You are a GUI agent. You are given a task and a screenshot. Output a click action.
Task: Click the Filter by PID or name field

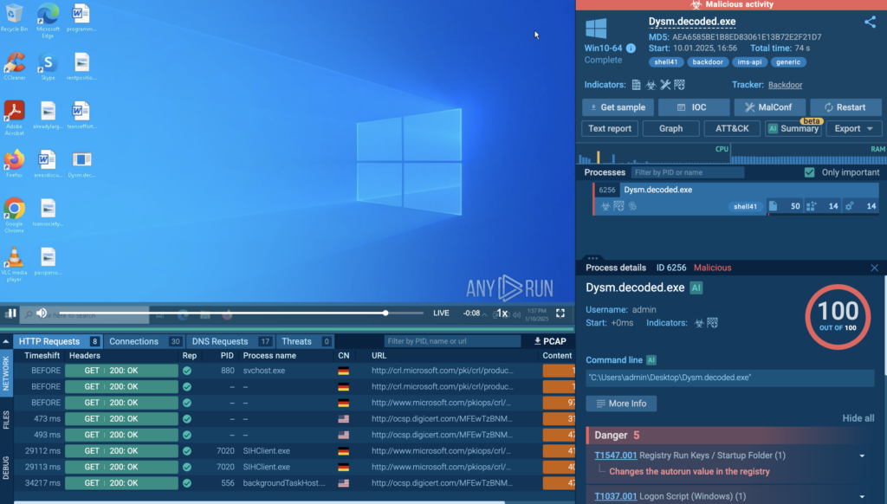point(688,172)
